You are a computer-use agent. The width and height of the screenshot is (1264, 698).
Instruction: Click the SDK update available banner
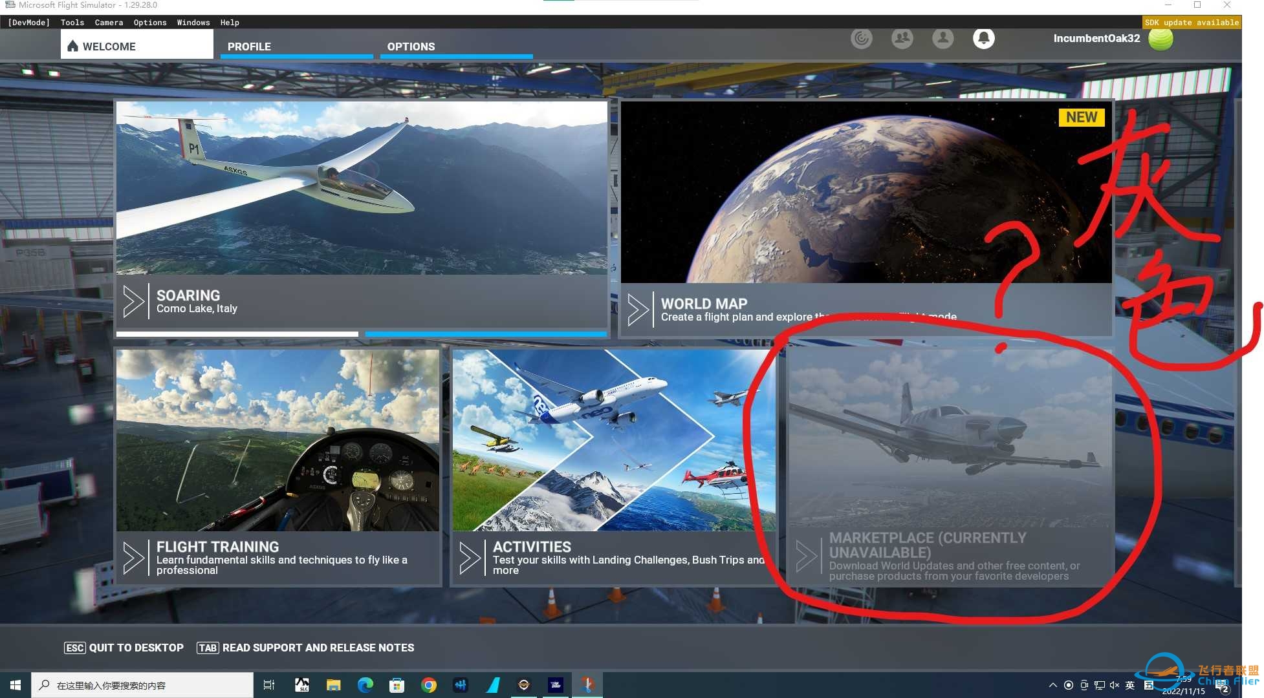[1192, 23]
